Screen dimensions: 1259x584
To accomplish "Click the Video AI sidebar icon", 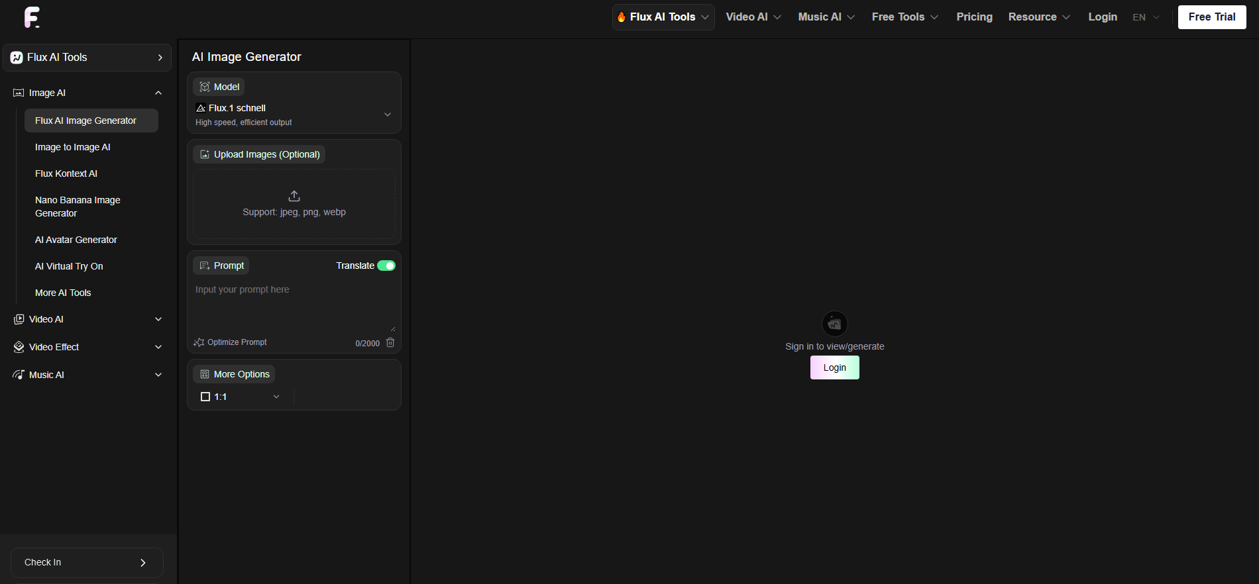I will (19, 319).
